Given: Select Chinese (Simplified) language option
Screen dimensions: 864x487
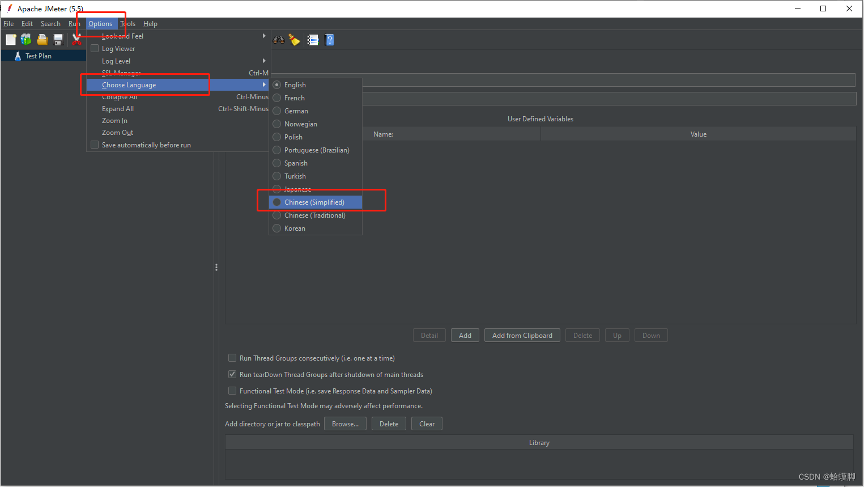Looking at the screenshot, I should pos(316,202).
